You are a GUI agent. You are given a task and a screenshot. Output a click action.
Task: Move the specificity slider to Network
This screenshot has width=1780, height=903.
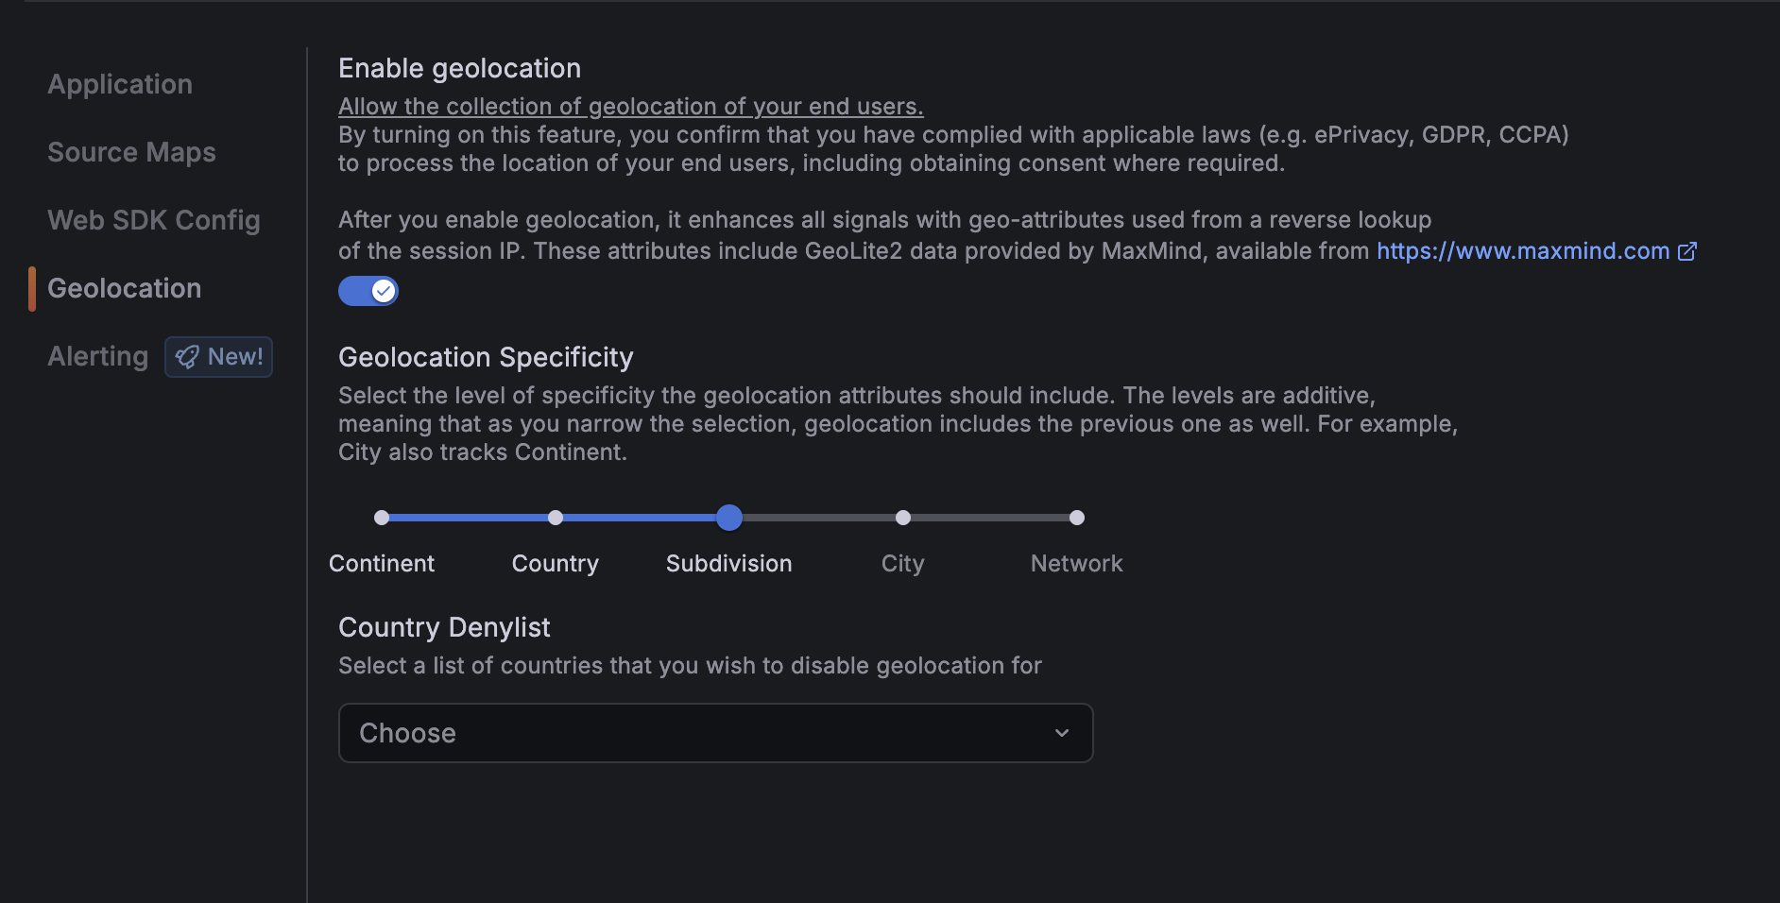click(x=1076, y=518)
